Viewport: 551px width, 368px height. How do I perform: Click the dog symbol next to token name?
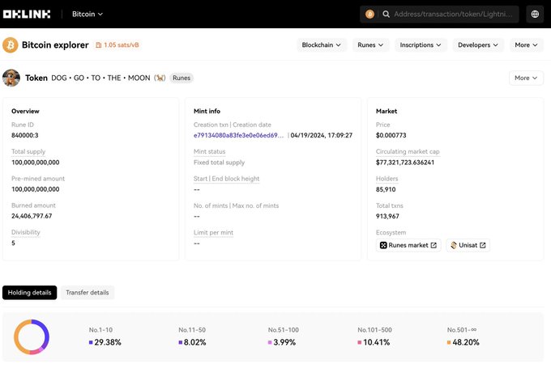160,78
